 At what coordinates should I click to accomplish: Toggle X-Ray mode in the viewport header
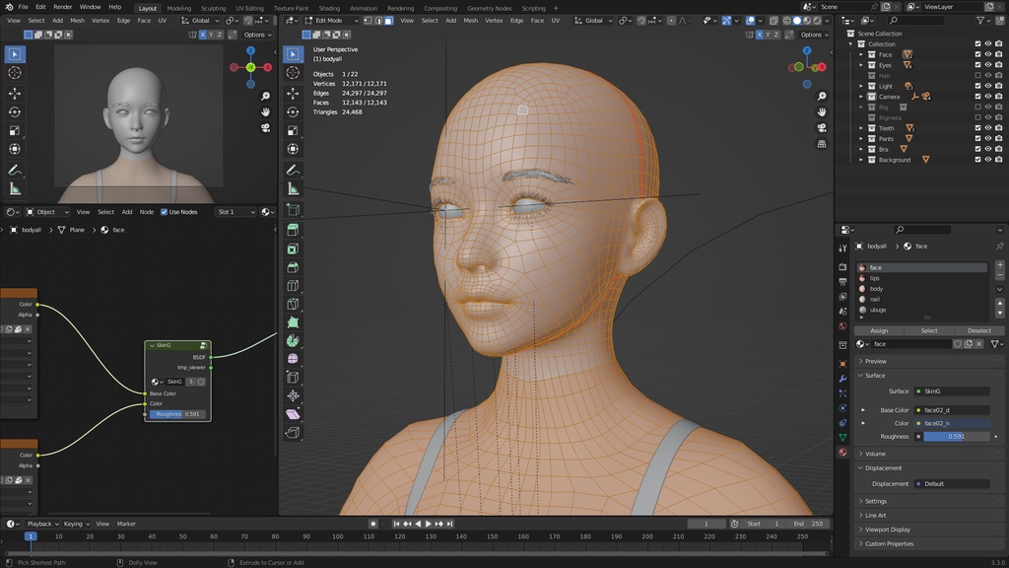point(774,21)
